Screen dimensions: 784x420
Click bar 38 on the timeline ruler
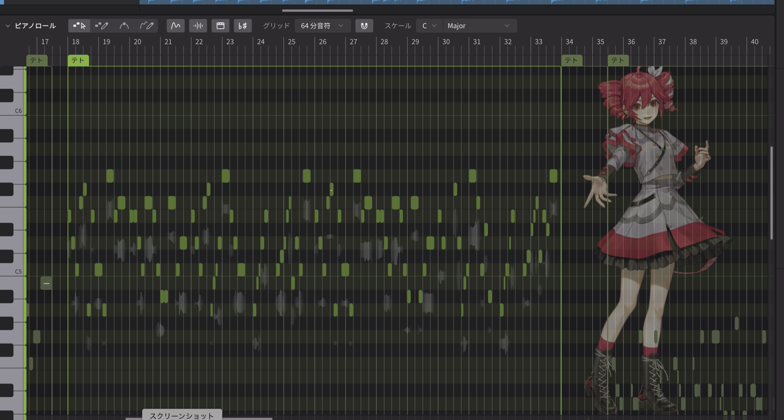(x=693, y=42)
